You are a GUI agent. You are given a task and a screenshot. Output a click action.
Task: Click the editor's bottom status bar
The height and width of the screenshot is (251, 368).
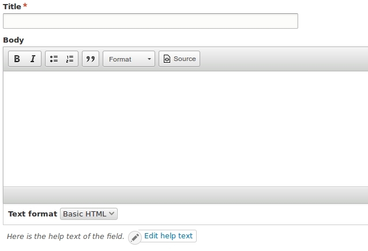tap(185, 195)
